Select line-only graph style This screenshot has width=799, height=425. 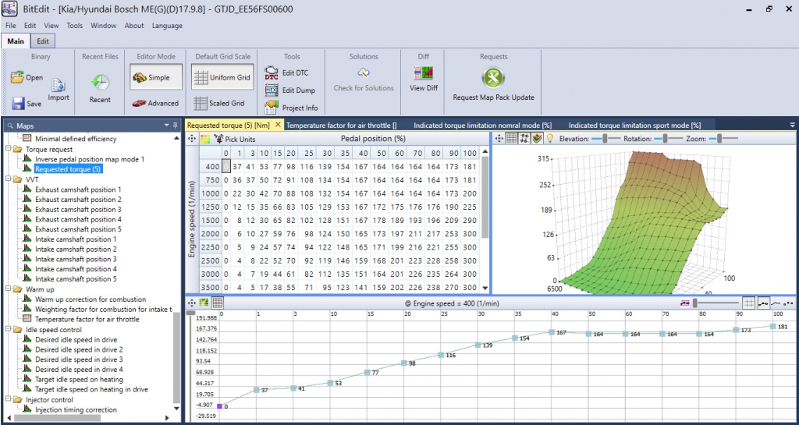click(x=776, y=303)
